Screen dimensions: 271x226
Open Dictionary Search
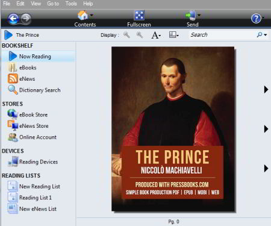coord(40,90)
